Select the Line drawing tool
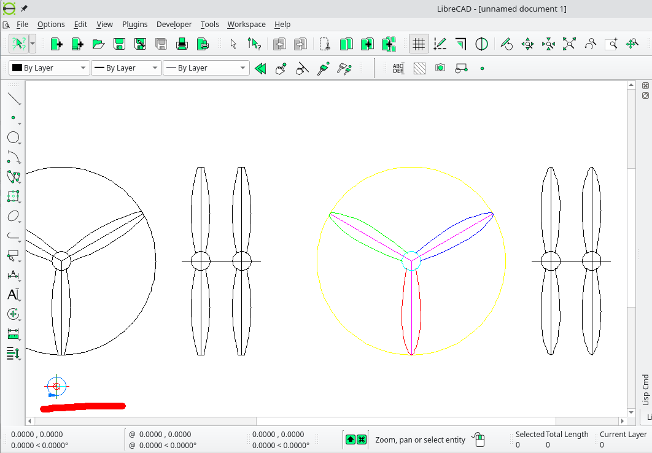The image size is (652, 453). click(x=14, y=98)
